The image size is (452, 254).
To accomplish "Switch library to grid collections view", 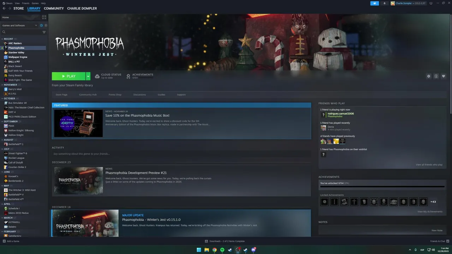I will [44, 17].
